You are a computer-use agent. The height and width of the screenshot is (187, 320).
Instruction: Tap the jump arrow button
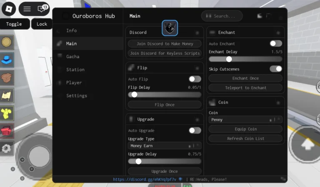(307, 145)
